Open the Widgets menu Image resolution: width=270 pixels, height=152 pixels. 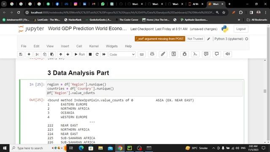coord(112,46)
